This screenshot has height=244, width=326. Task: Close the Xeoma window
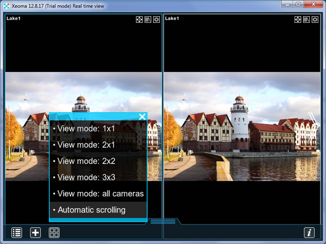(314, 4)
